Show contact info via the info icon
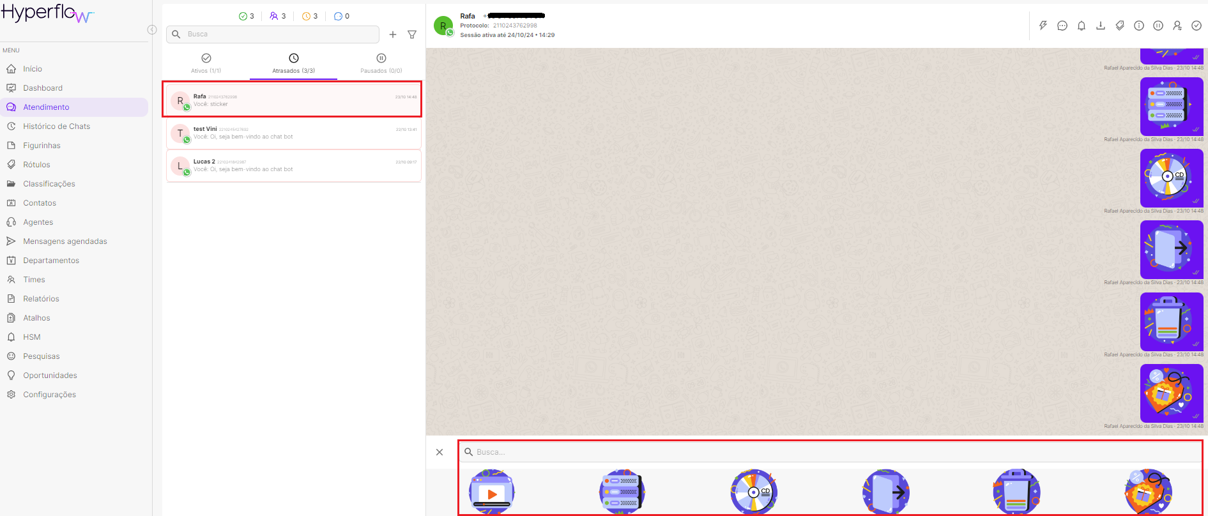This screenshot has height=516, width=1208. point(1138,26)
